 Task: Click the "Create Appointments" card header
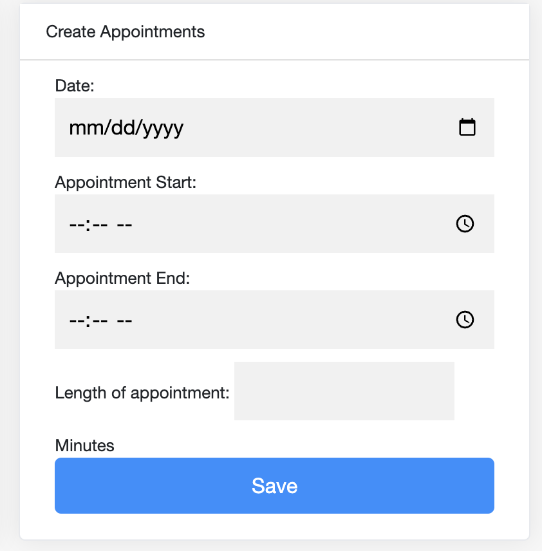[x=125, y=32]
